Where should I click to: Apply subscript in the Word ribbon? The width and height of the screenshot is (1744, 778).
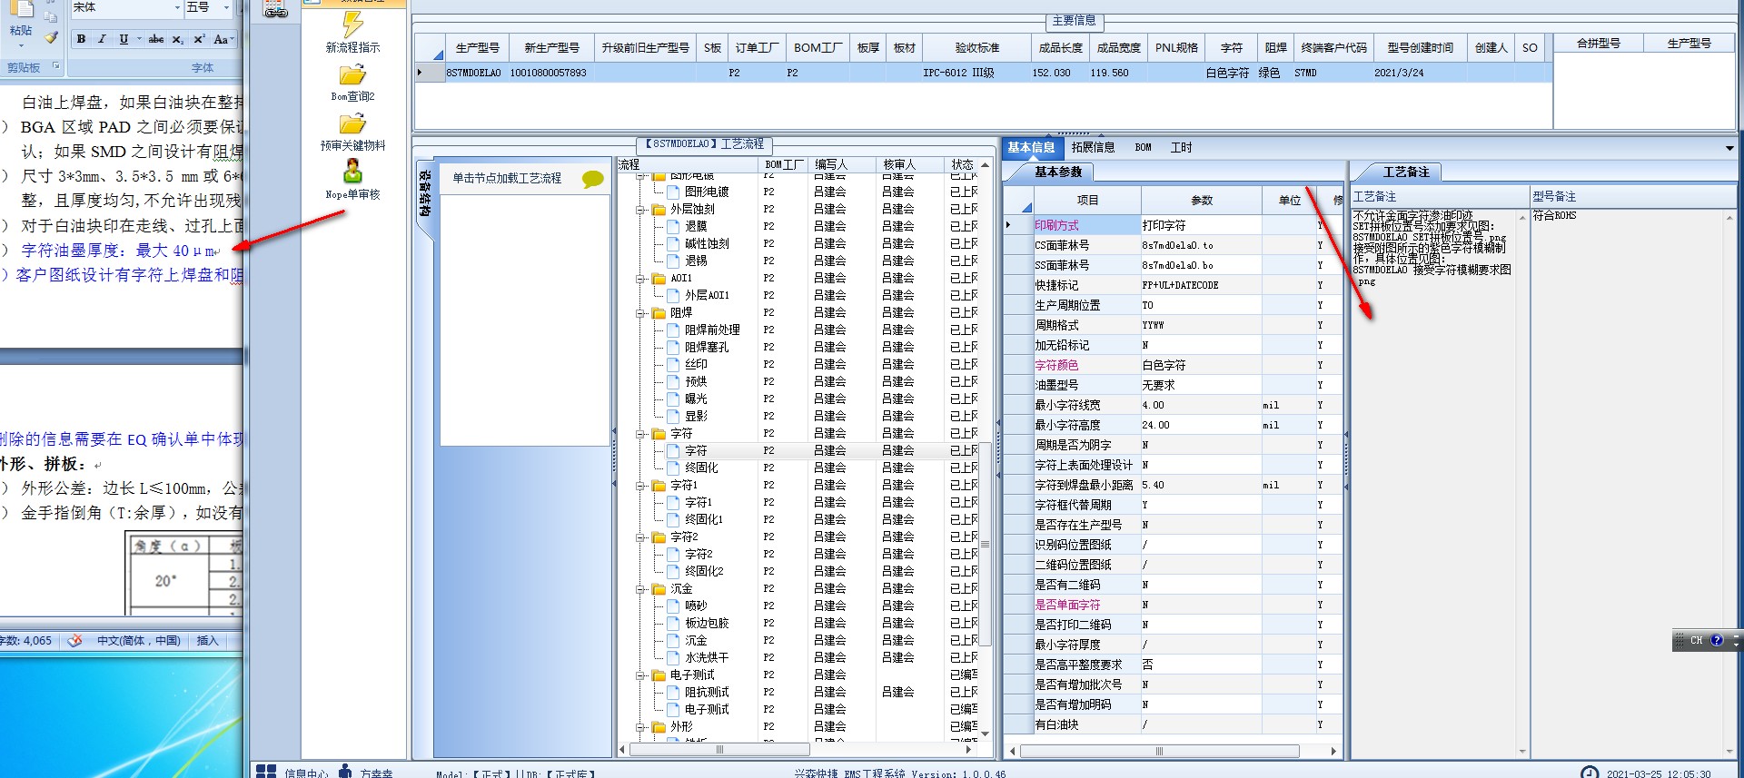pyautogui.click(x=178, y=39)
